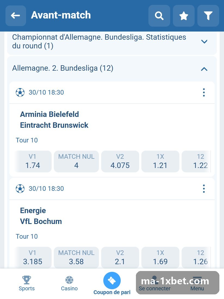This screenshot has height=299, width=224.
Task: Switch to the Casino tab
Action: click(69, 283)
